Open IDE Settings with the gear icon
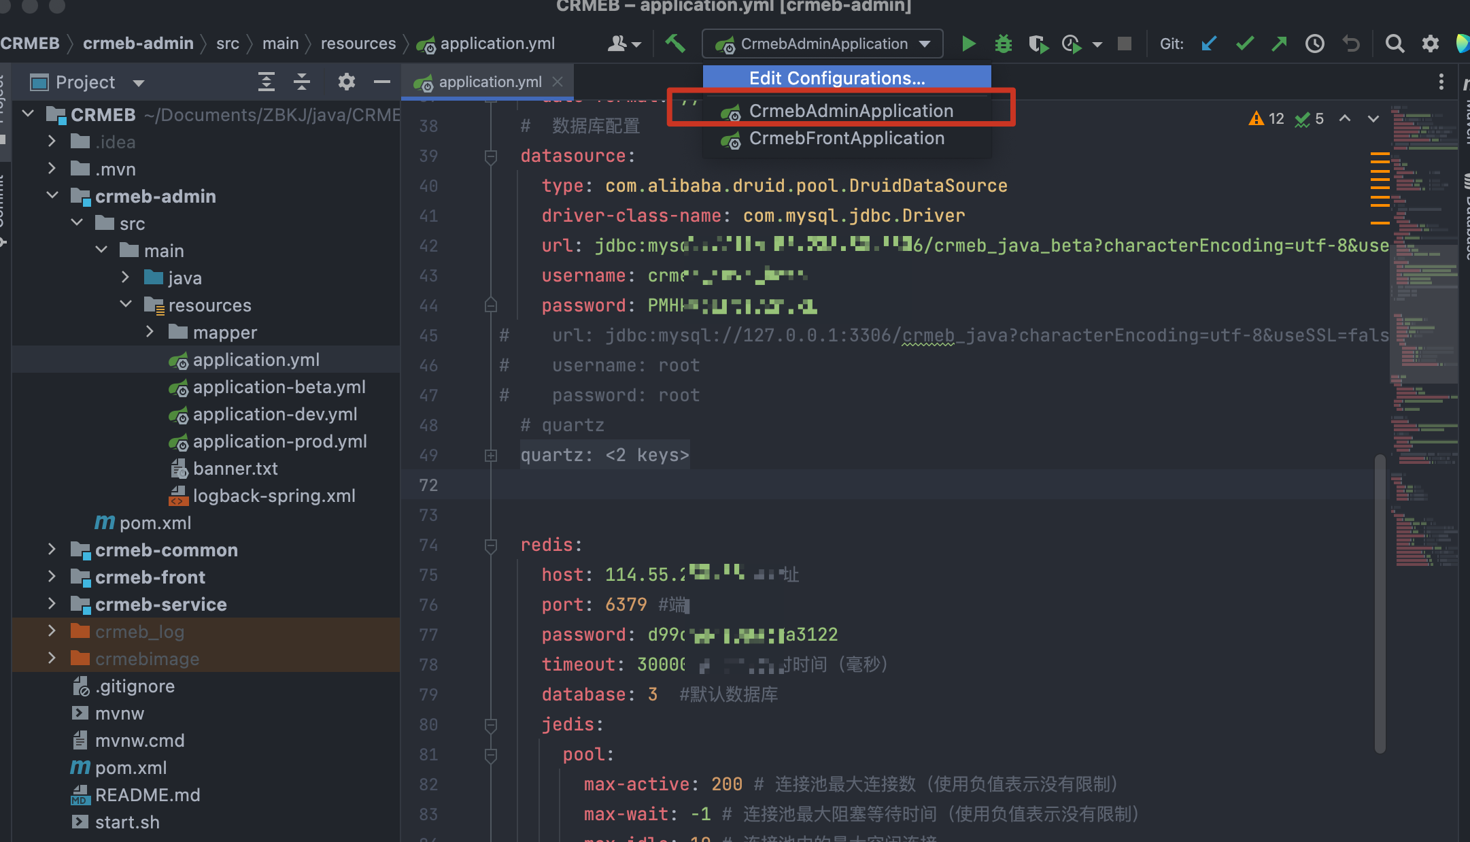 pyautogui.click(x=1431, y=43)
